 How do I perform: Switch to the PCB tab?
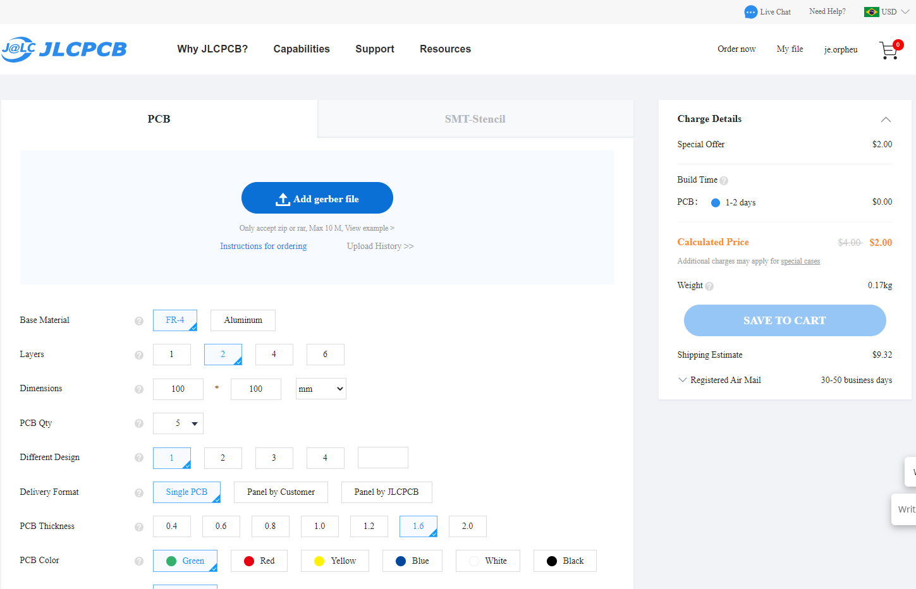coord(159,119)
